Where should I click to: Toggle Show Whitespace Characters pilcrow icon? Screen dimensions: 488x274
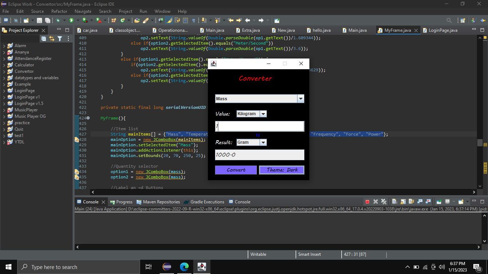tap(194, 20)
